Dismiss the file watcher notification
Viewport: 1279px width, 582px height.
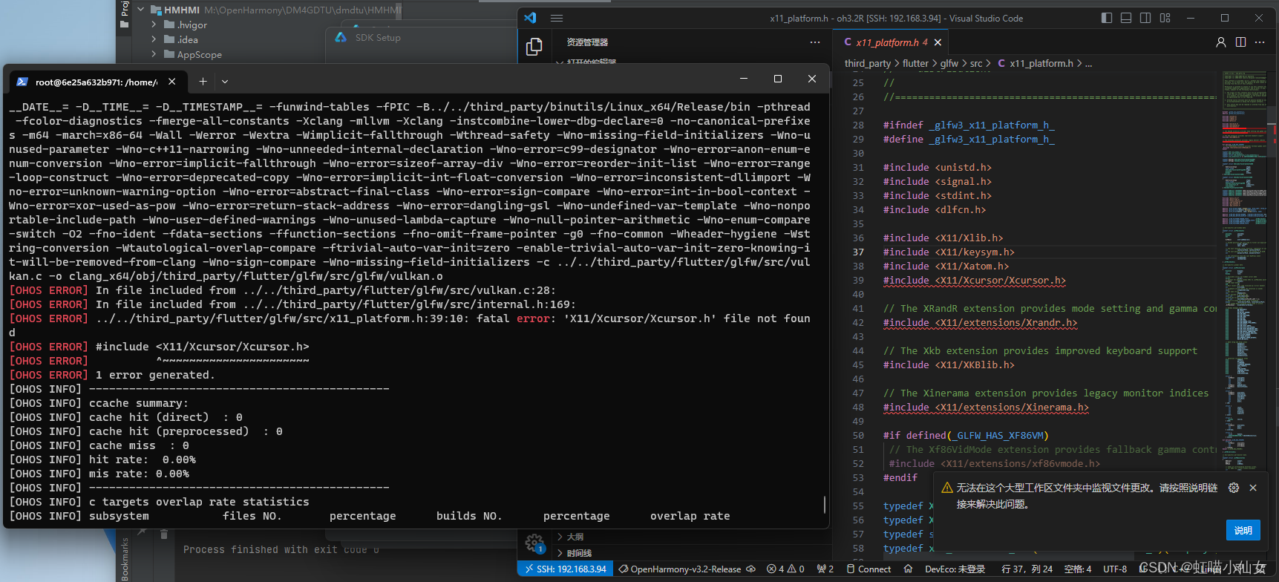click(x=1253, y=488)
